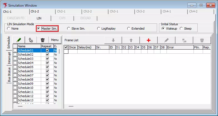Image resolution: width=218 pixels, height=116 pixels.
Task: Select the Slave Sim. radio button
Action: point(69,29)
